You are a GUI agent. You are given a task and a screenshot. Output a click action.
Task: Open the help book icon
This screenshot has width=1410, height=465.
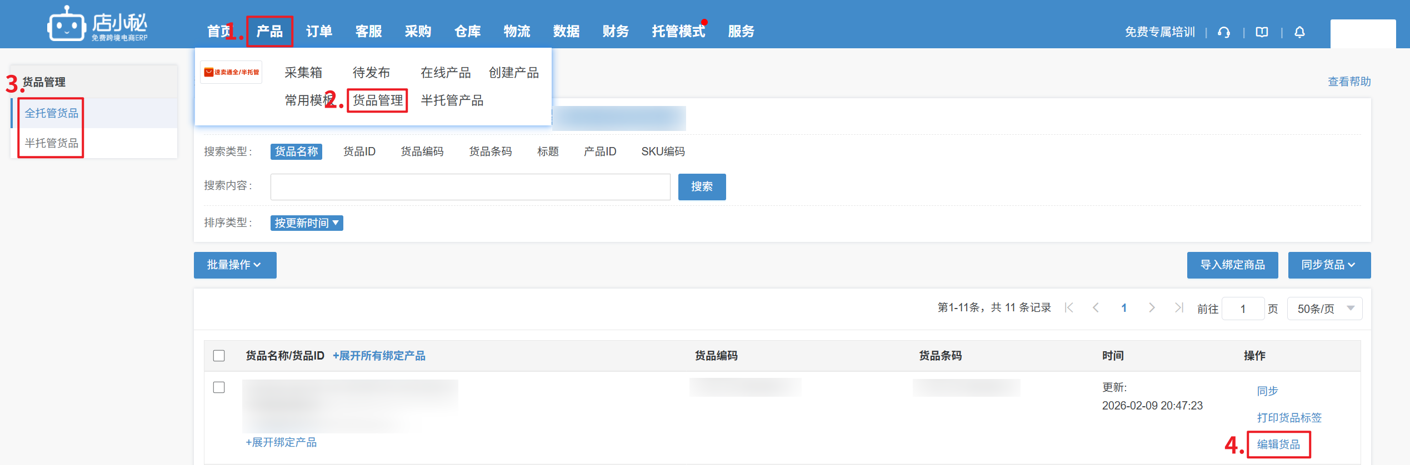[x=1262, y=32]
